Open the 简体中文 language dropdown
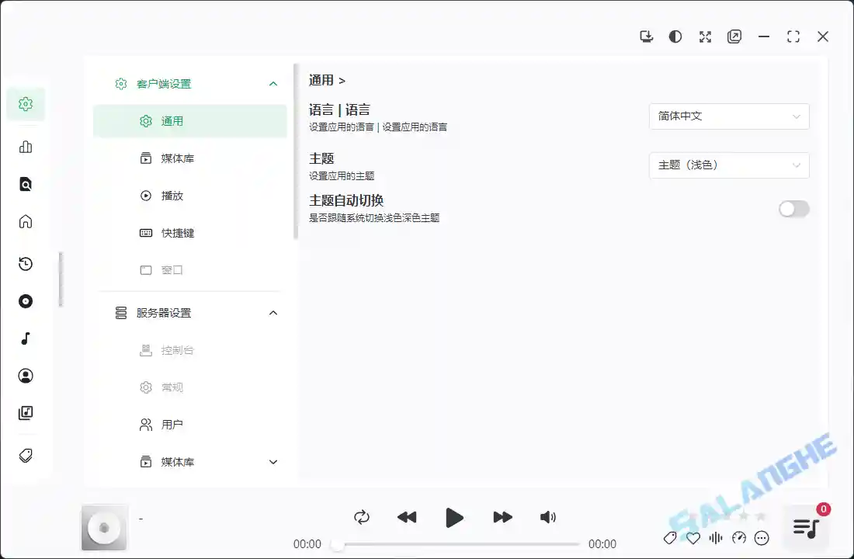Image resolution: width=854 pixels, height=559 pixels. [x=728, y=116]
